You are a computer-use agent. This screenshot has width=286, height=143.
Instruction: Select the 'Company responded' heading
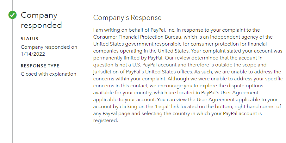(41, 20)
